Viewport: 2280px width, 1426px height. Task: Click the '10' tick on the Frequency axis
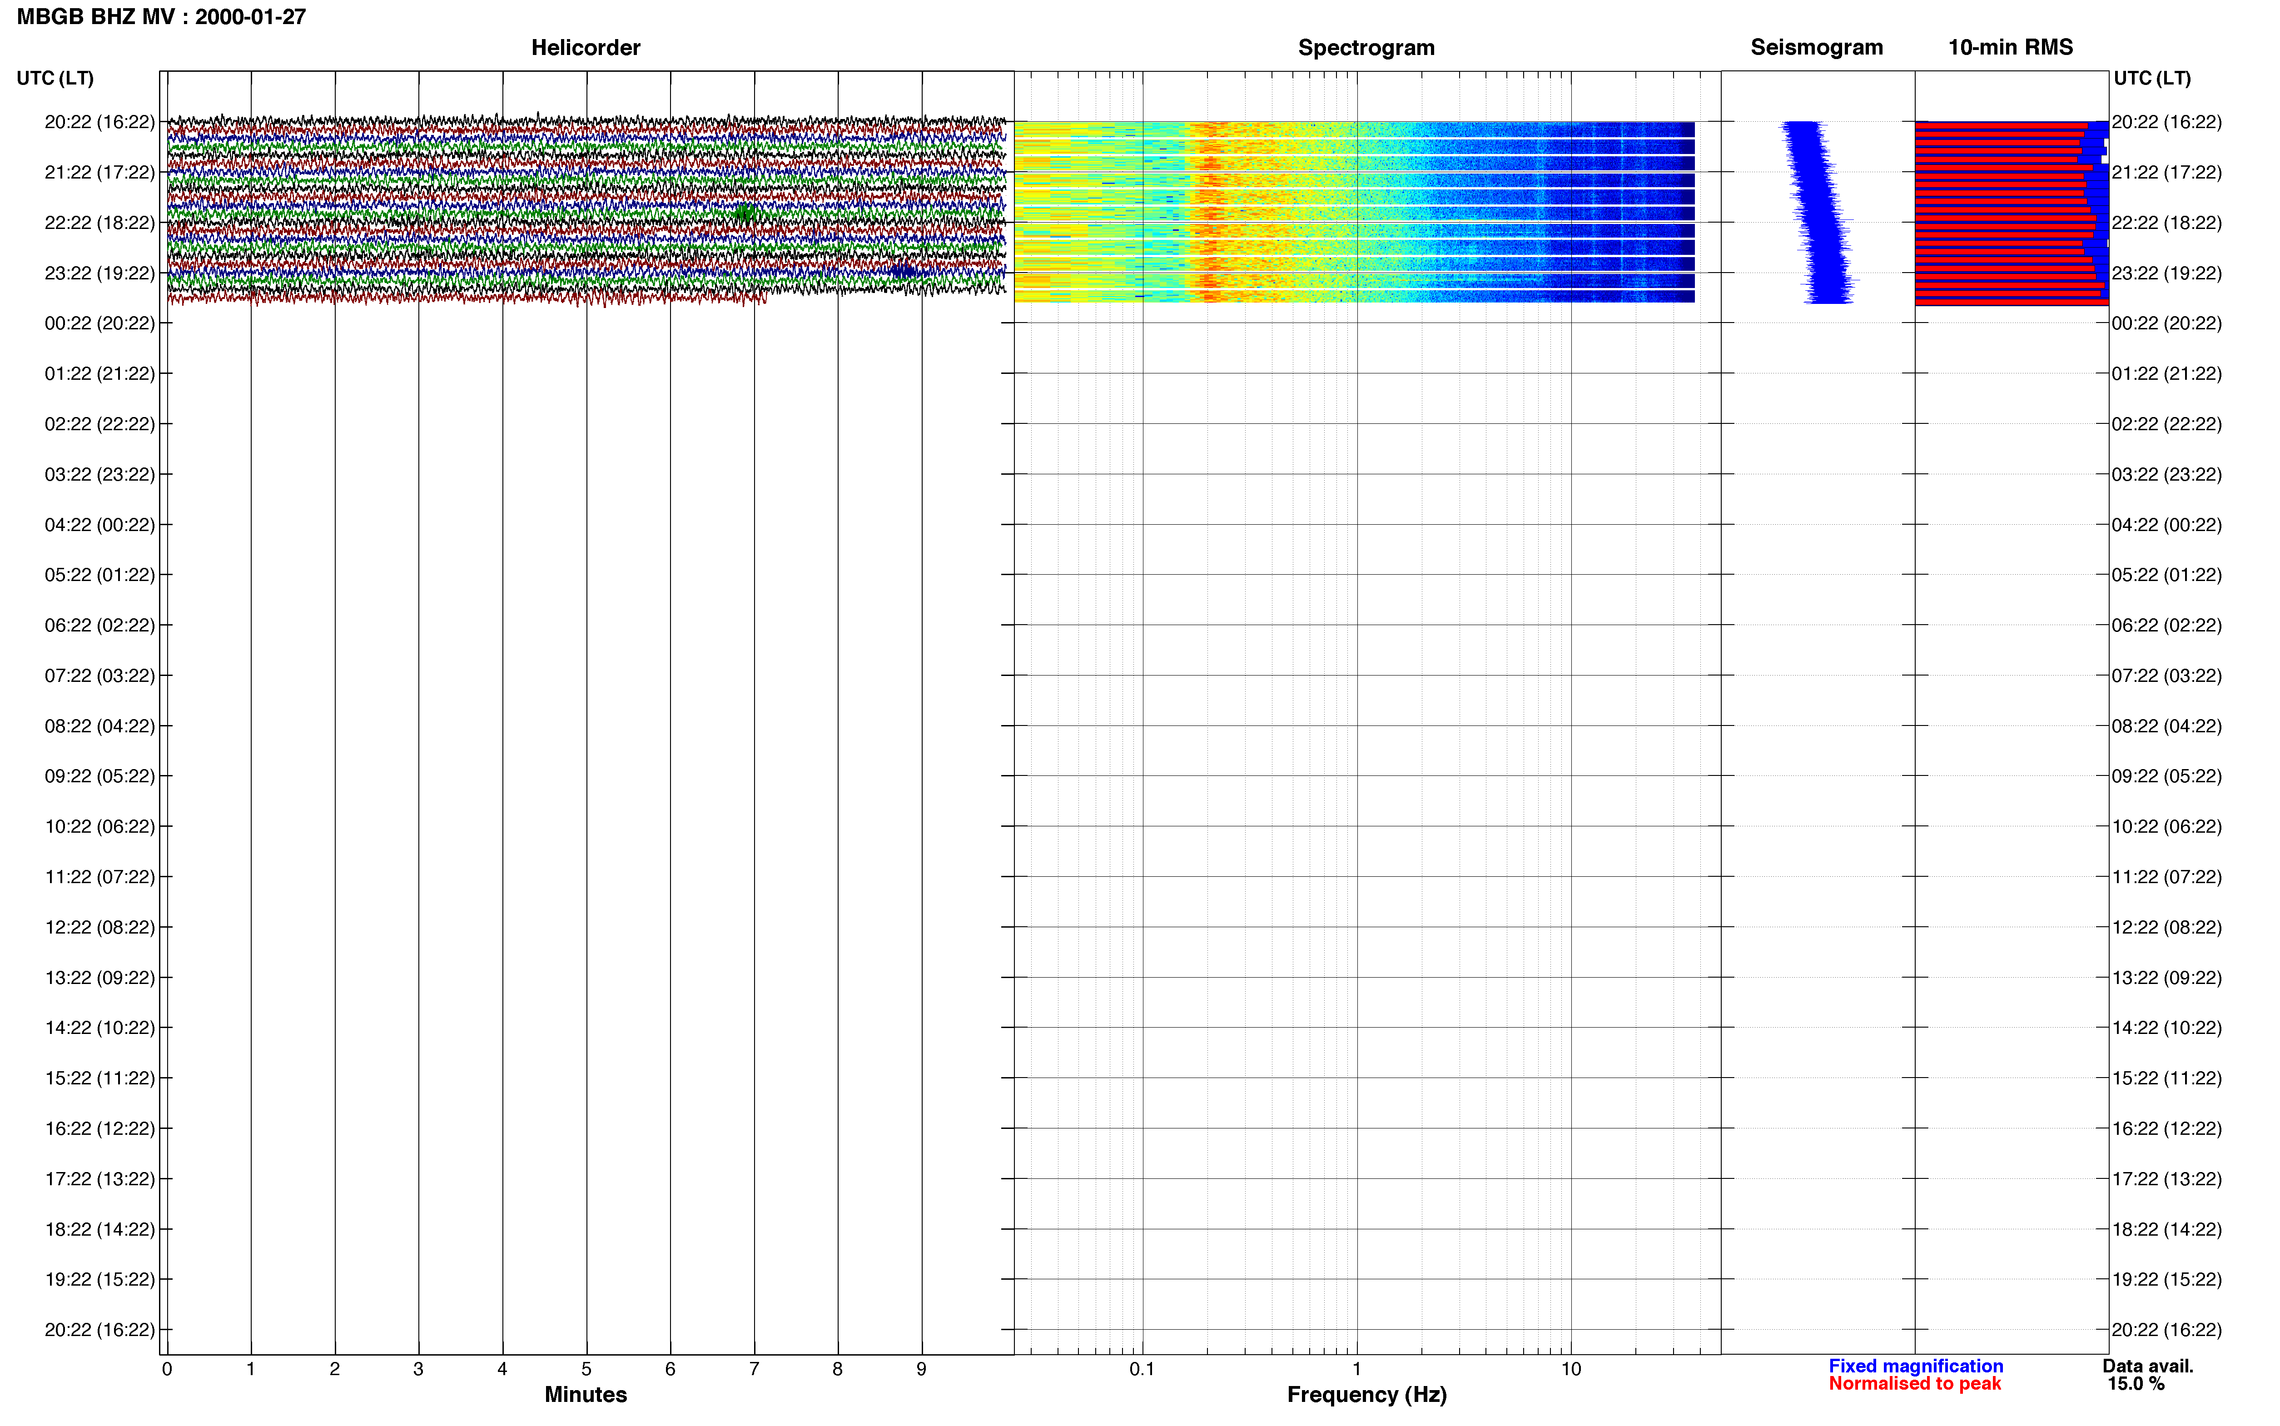[1571, 1368]
